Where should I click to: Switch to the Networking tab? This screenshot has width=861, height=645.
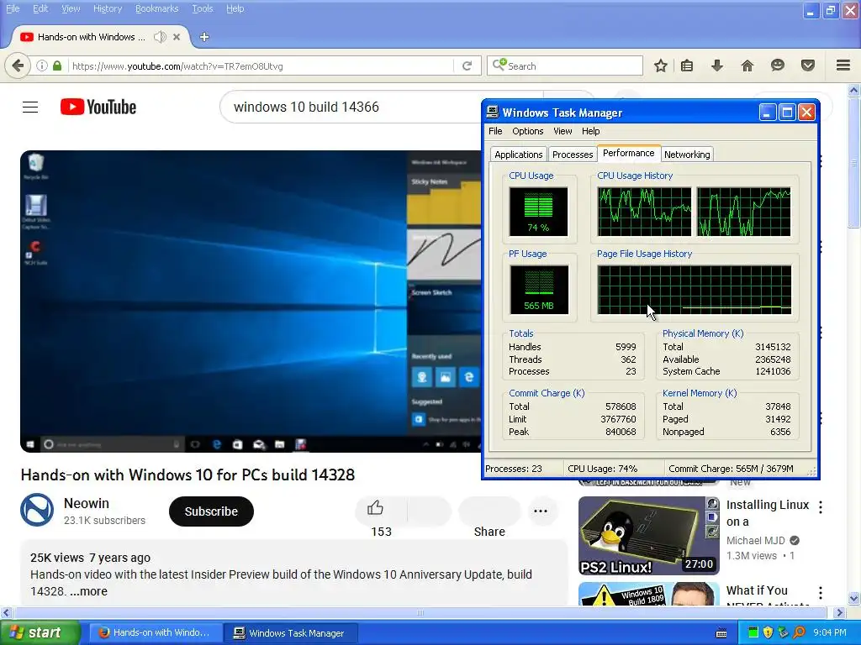(687, 155)
